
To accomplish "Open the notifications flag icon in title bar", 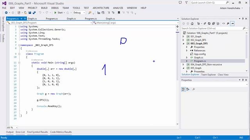I will click(186, 3).
